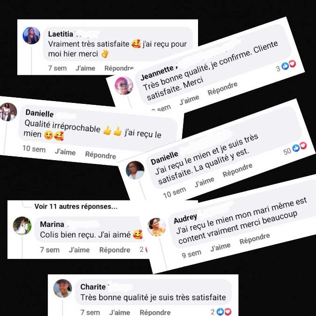The height and width of the screenshot is (316, 316).
Task: Open the 50 reactions thumbs-up icon
Action: [x=296, y=148]
